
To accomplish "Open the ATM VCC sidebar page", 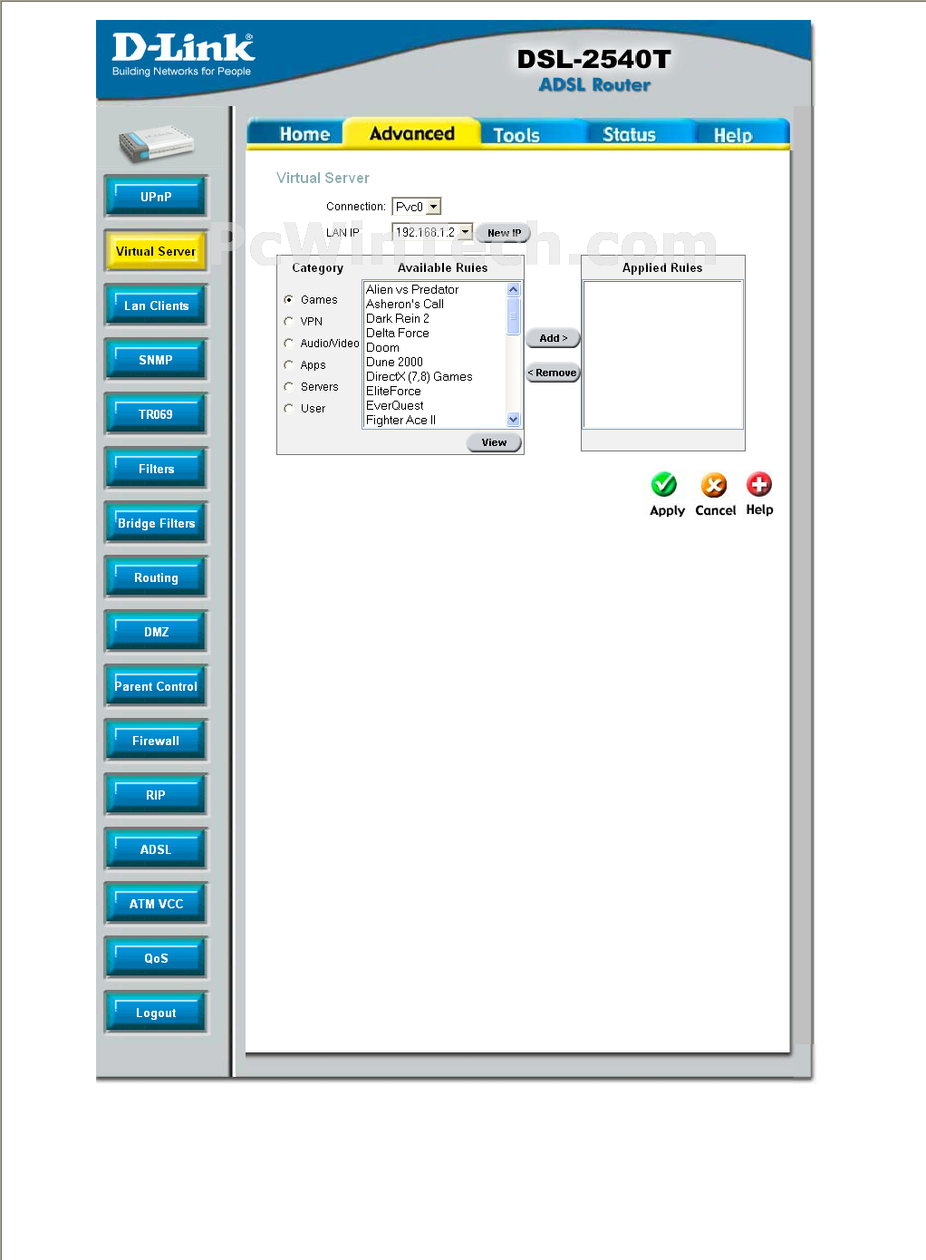I will pyautogui.click(x=156, y=904).
